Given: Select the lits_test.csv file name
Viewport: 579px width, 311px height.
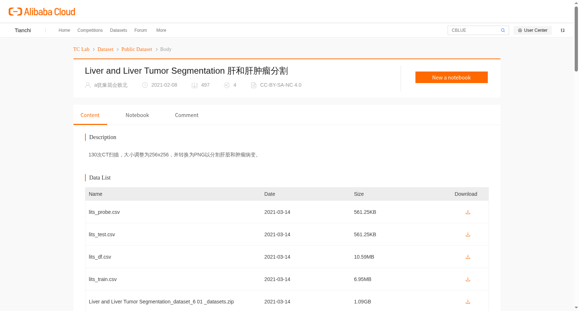Looking at the screenshot, I should [102, 234].
